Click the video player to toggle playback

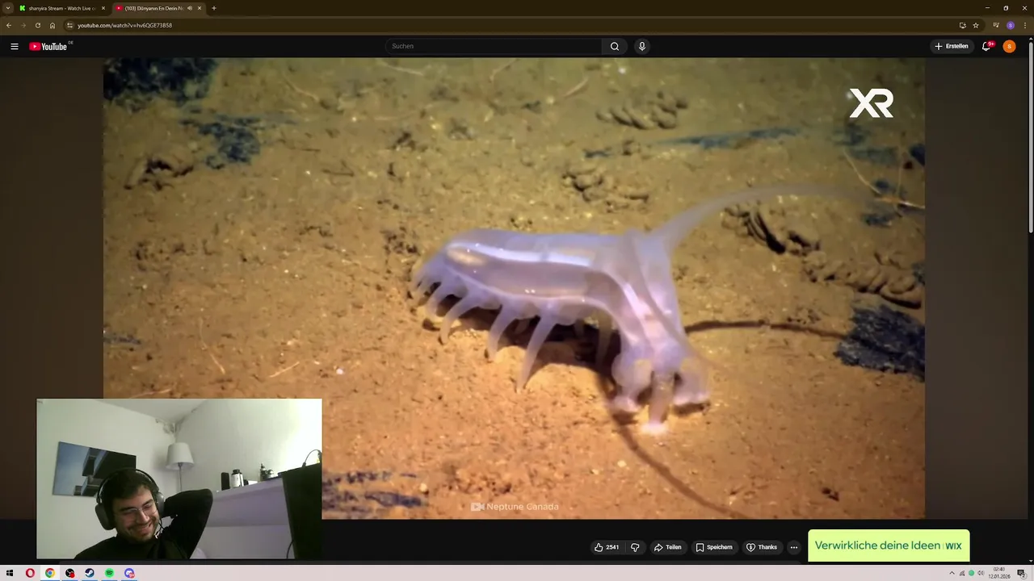coord(514,288)
